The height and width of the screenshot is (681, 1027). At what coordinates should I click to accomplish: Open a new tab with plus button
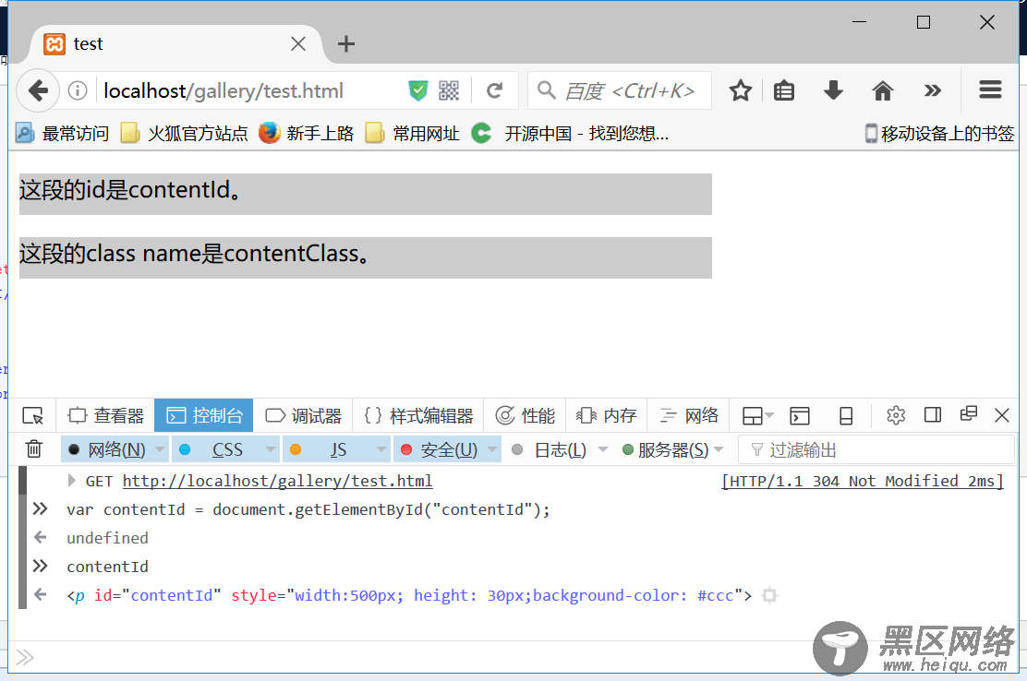pos(345,43)
